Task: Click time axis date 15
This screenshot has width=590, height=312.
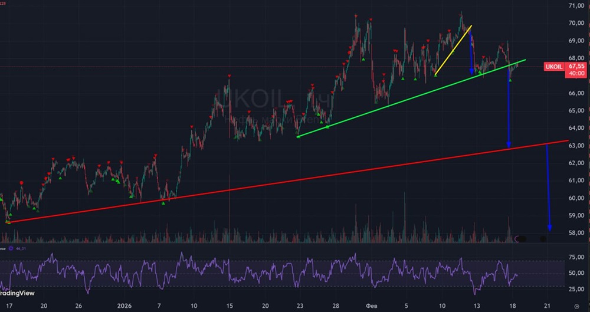Action: click(x=230, y=306)
